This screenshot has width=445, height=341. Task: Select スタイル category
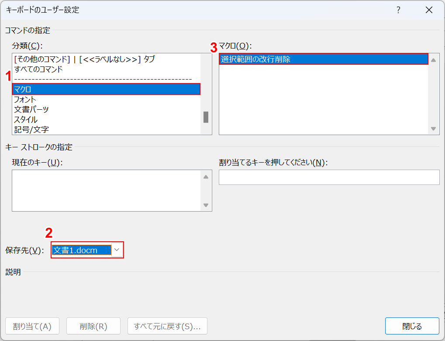(x=26, y=119)
